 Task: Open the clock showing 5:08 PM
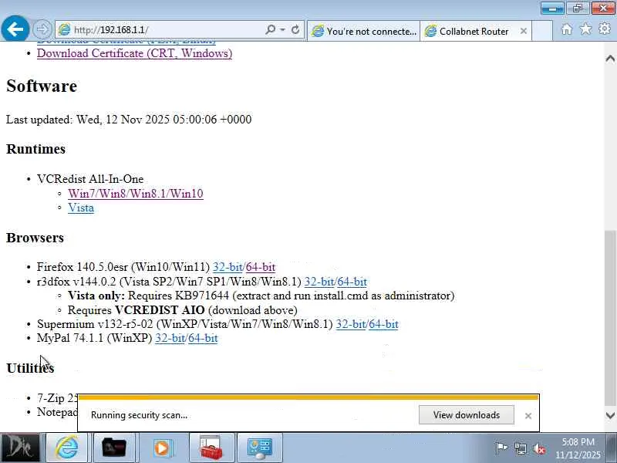(x=578, y=448)
